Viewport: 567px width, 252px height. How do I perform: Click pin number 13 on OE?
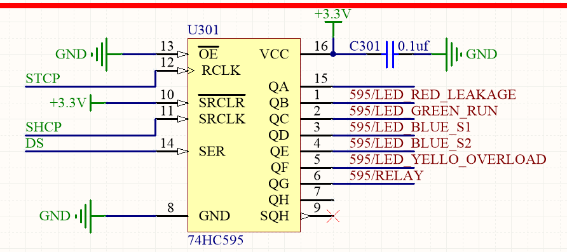167,46
